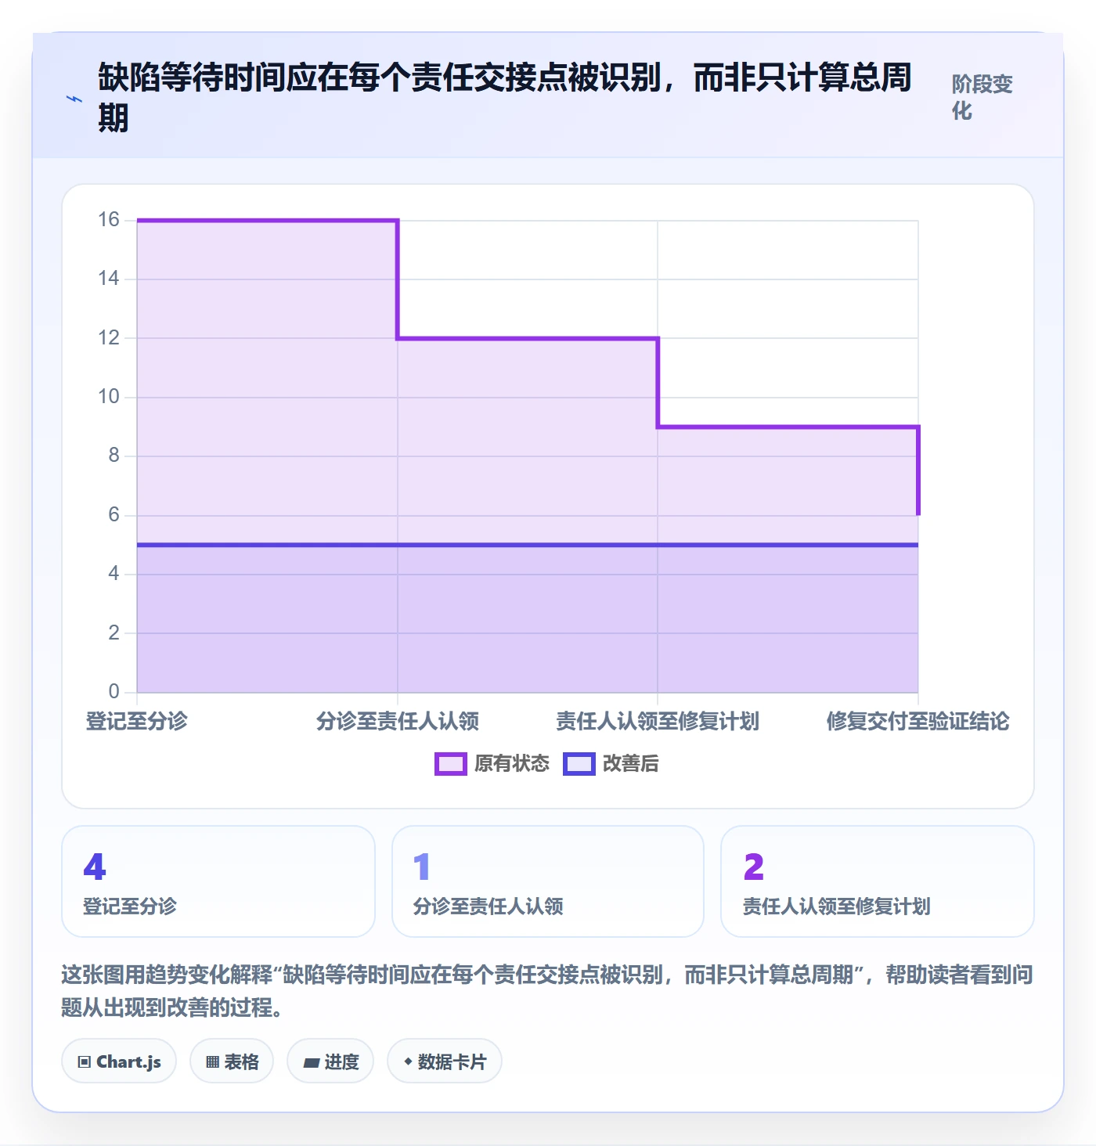Click x-axis label 分诊至责任人认领
1096x1146 pixels.
(x=398, y=721)
